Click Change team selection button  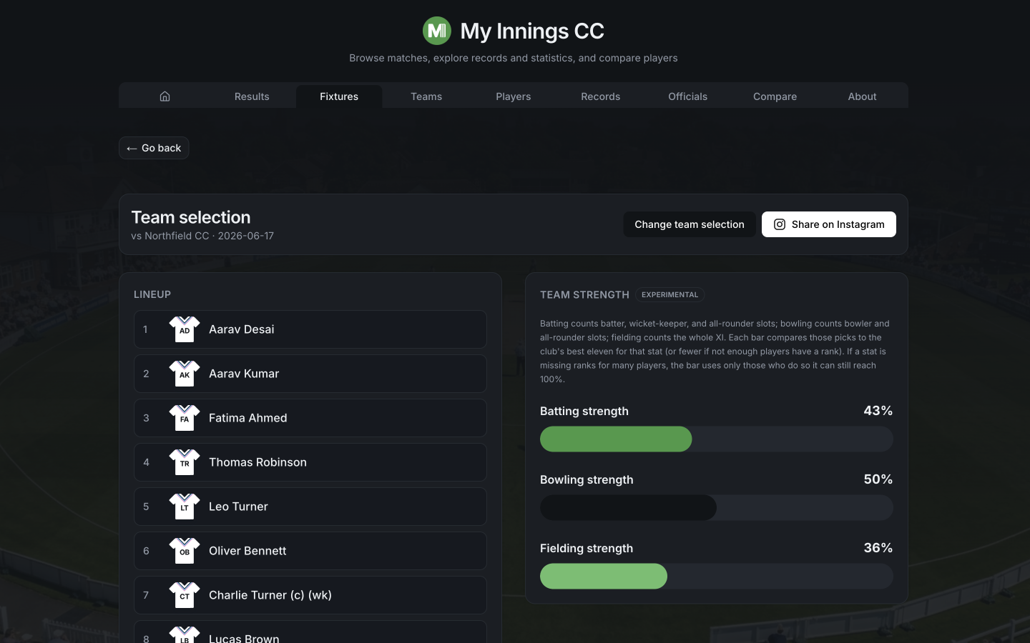(x=690, y=224)
